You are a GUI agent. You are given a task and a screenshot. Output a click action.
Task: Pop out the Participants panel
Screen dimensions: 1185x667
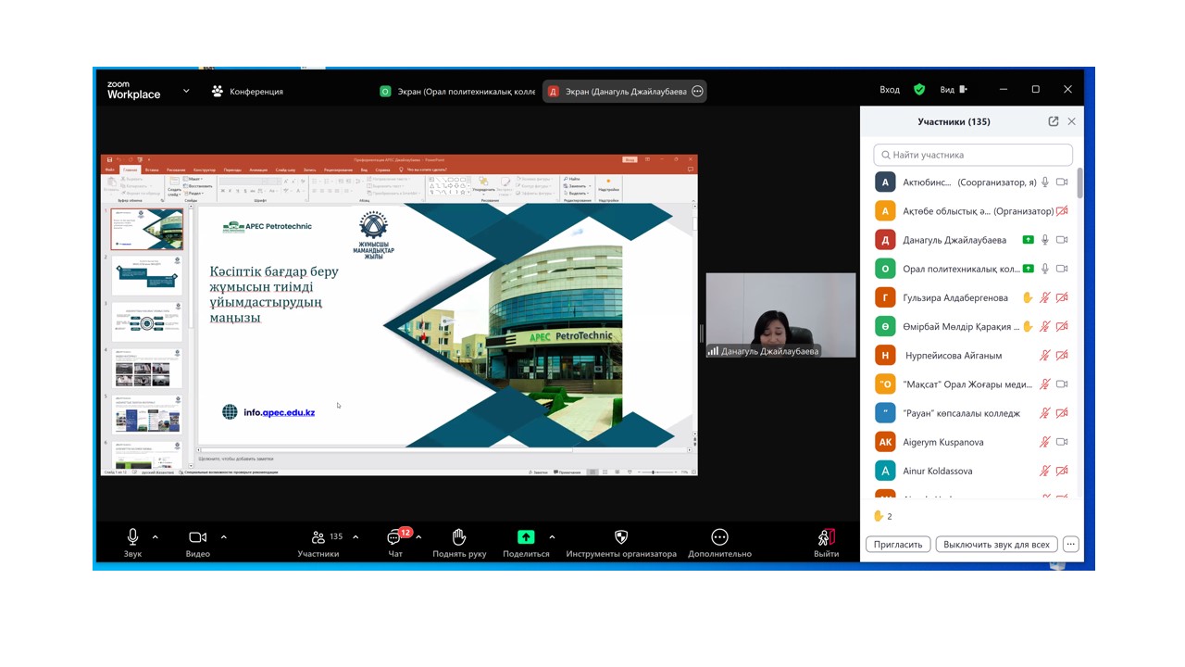click(x=1053, y=121)
